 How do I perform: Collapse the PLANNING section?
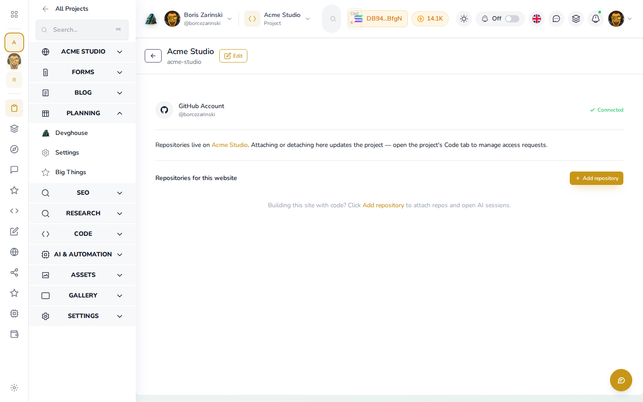[82, 113]
